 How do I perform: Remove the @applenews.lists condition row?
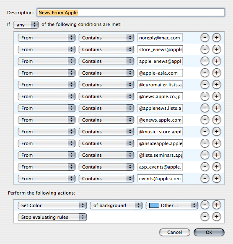coord(205,108)
